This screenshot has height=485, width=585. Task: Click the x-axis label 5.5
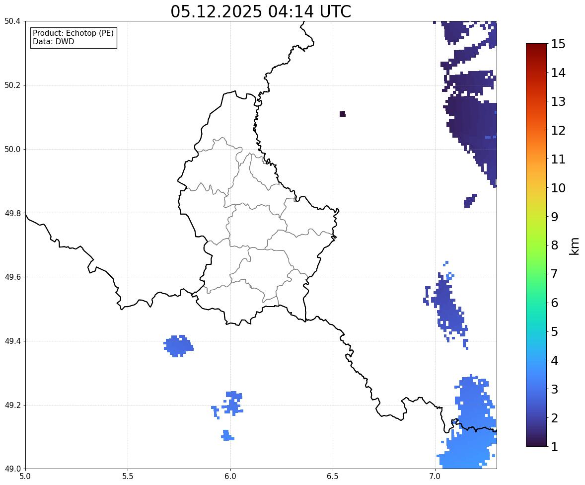point(128,477)
